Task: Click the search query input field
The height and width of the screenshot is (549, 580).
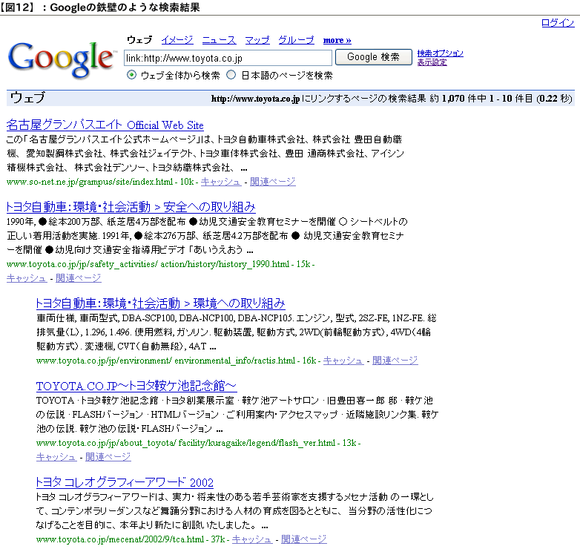Action: [228, 58]
